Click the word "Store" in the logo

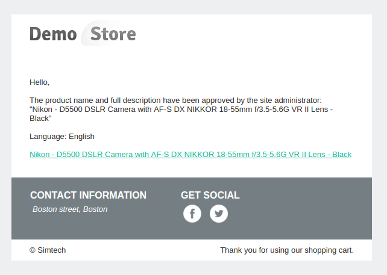click(x=113, y=34)
